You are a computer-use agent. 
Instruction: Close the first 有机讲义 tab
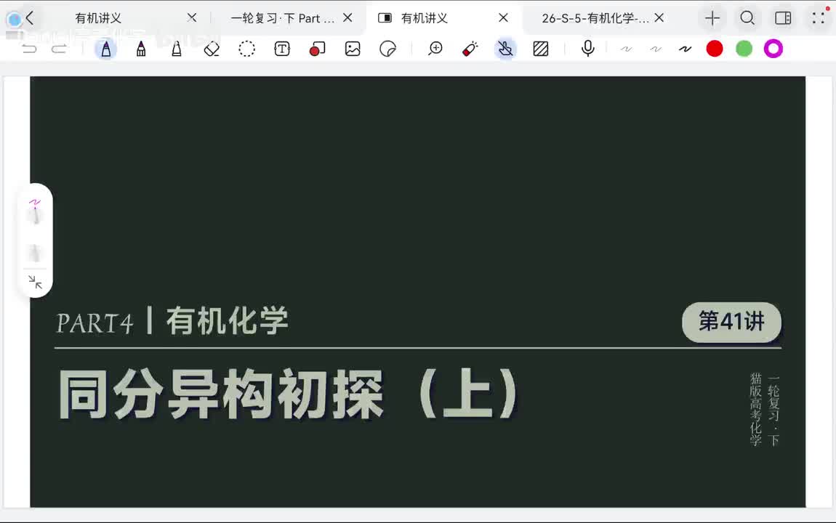click(x=192, y=18)
